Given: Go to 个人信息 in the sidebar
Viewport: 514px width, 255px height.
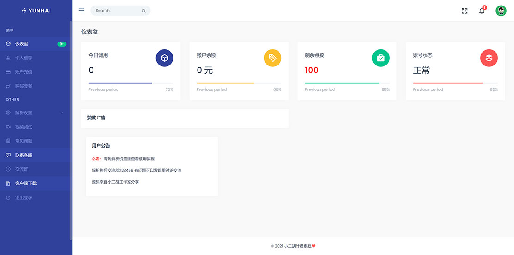Looking at the screenshot, I should coord(24,58).
